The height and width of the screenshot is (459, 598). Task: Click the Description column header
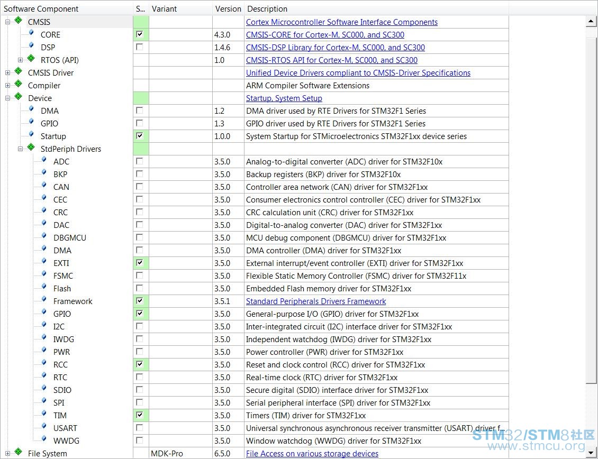[x=376, y=8]
